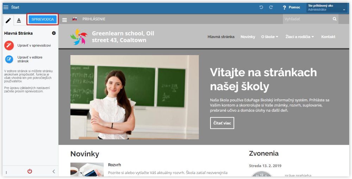Click the blue page editor icon
352x179 pixels.
coord(9,59)
